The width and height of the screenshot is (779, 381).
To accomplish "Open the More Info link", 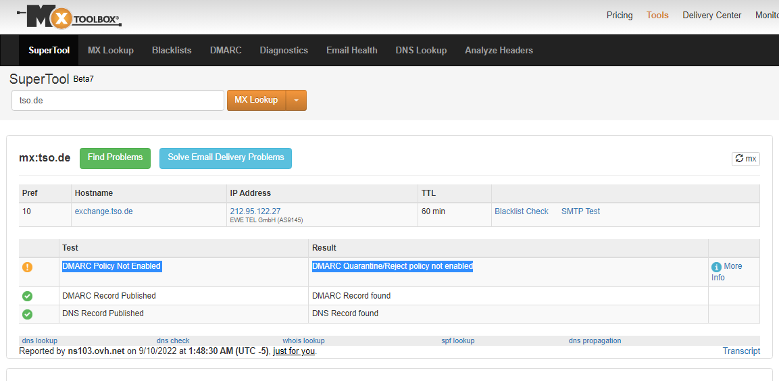I will 727,272.
